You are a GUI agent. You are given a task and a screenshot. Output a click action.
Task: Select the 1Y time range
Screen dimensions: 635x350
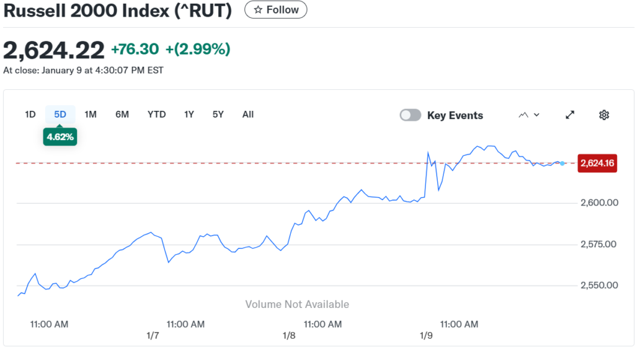point(189,114)
